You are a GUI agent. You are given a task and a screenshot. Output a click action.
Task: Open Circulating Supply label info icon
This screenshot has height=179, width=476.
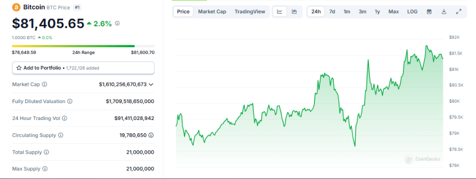[x=61, y=135]
